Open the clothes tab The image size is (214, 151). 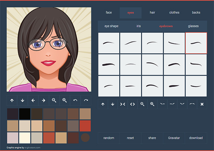(174, 13)
